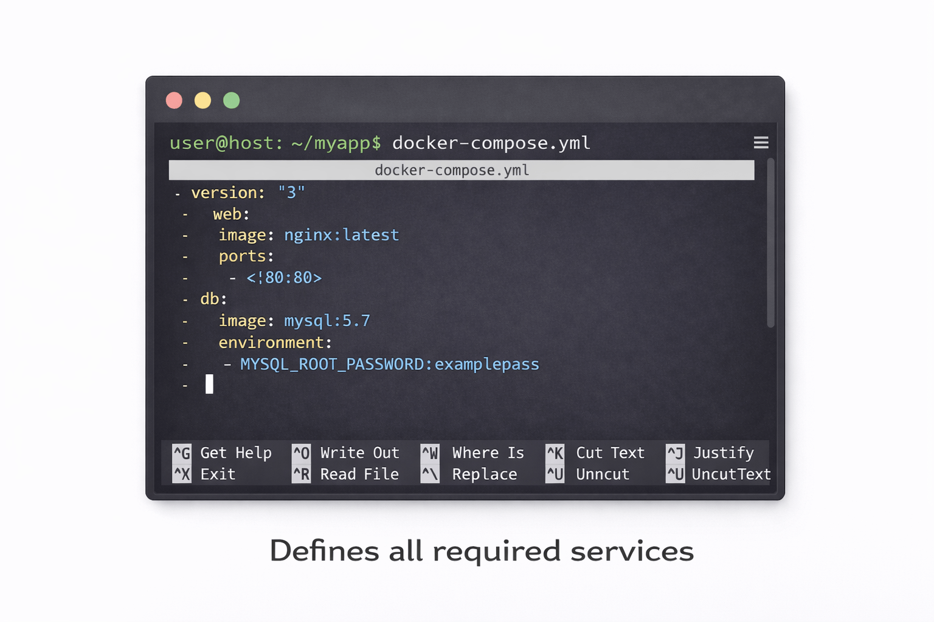Click the ports: key
The image size is (934, 622).
tap(246, 256)
